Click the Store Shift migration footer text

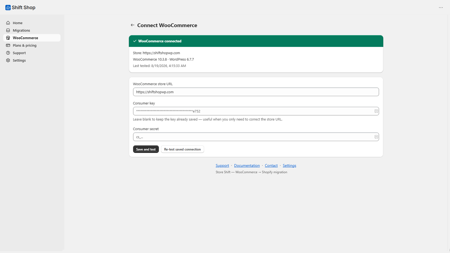pos(251,172)
